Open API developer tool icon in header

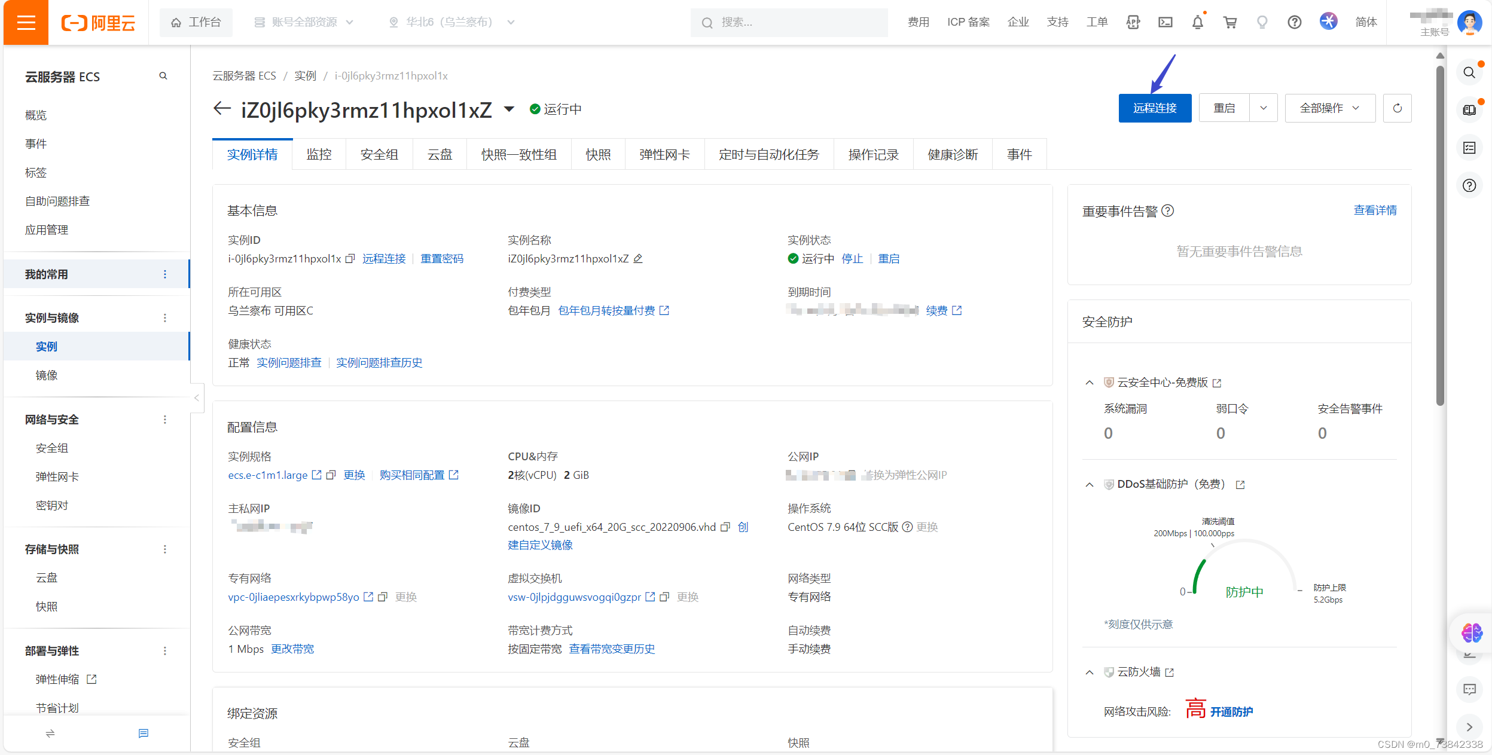1133,23
